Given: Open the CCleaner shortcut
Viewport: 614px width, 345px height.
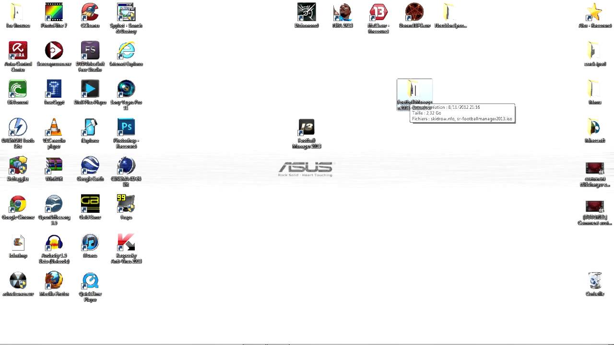Looking at the screenshot, I should (x=90, y=12).
